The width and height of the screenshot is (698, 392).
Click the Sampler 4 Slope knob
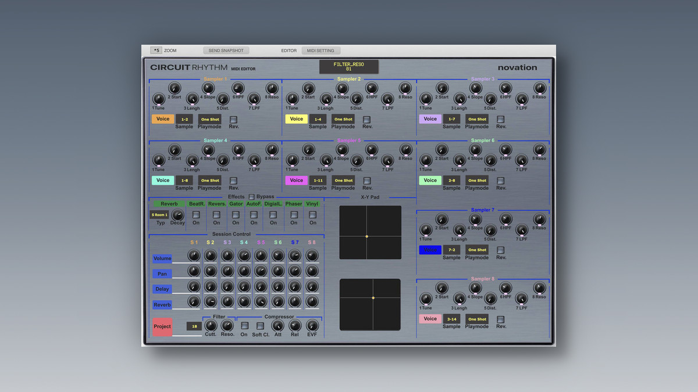pos(208,149)
